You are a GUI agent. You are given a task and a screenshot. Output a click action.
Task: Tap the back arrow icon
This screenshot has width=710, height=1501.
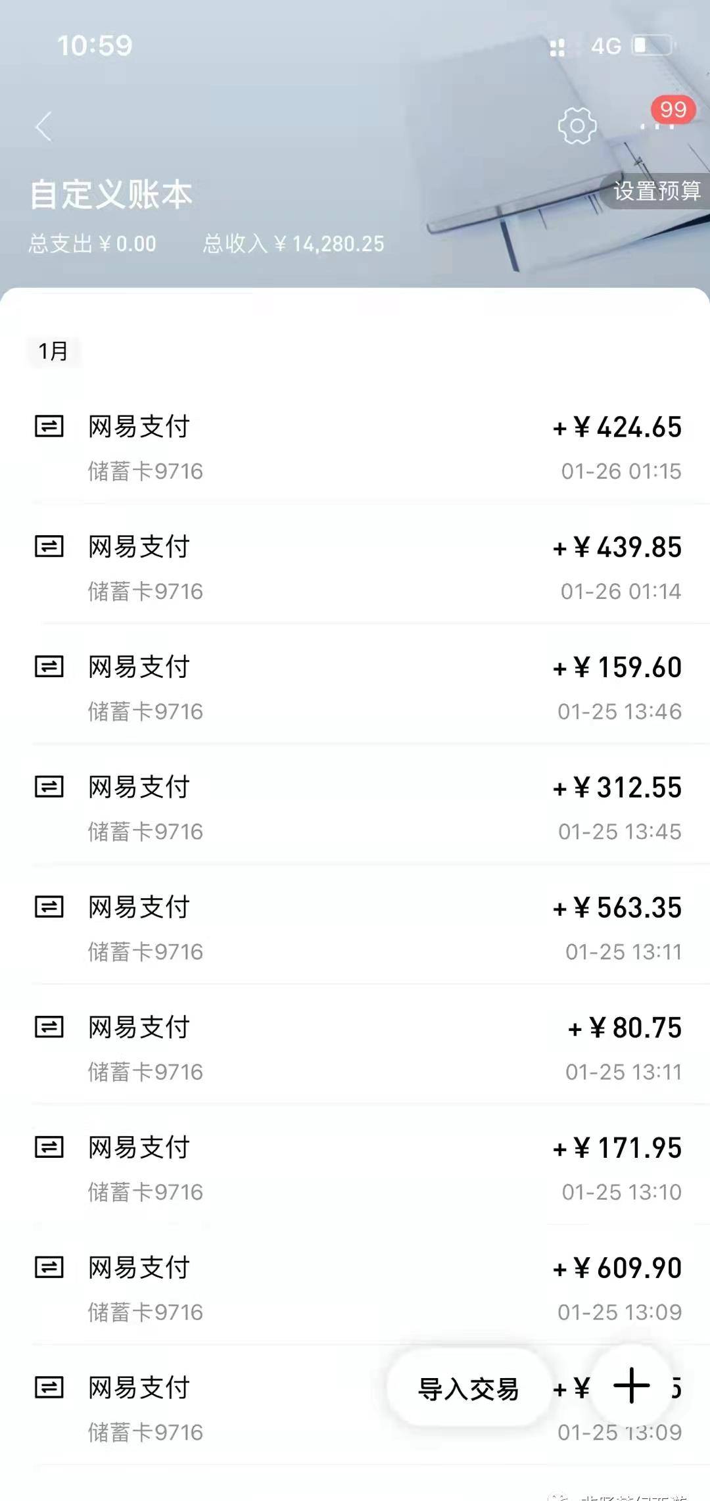tap(43, 126)
